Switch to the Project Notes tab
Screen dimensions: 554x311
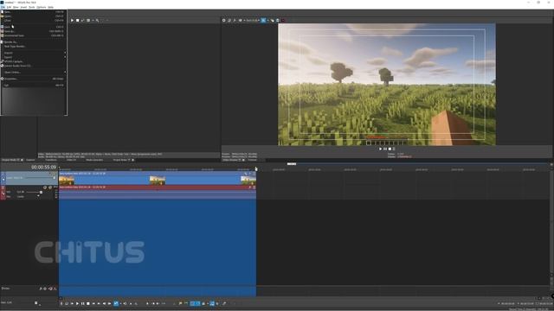(x=120, y=160)
